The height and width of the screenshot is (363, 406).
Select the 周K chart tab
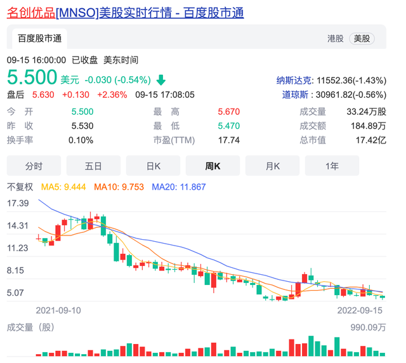click(x=213, y=166)
